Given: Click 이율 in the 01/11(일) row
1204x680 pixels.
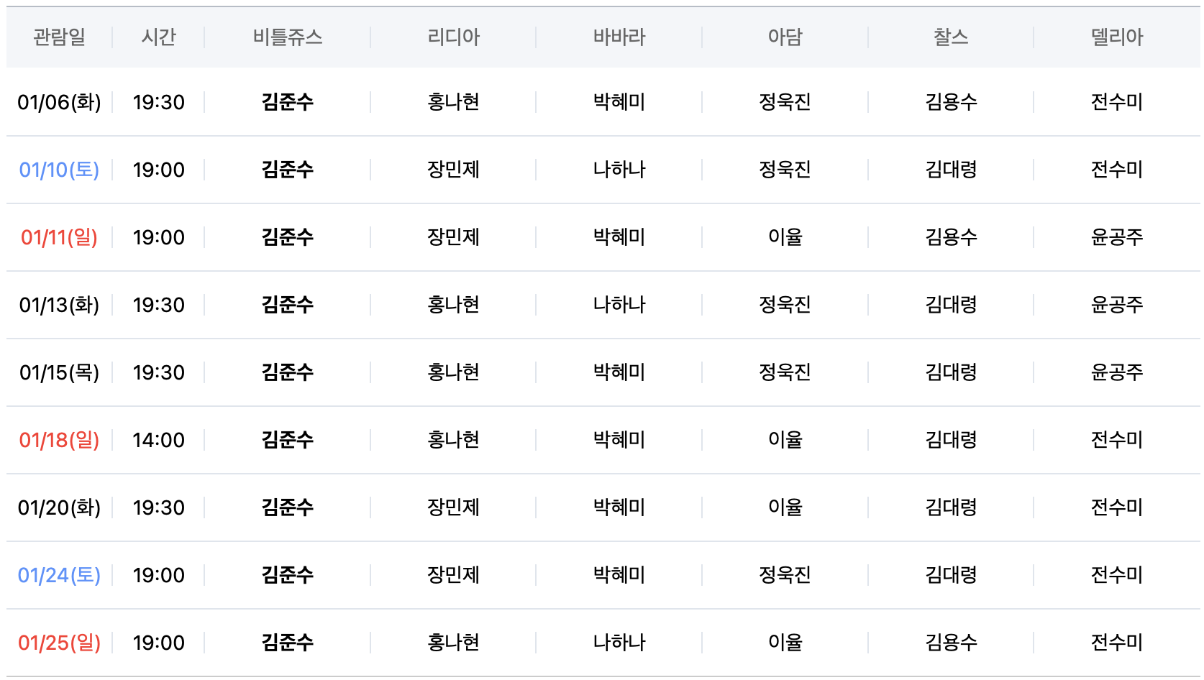Looking at the screenshot, I should pyautogui.click(x=785, y=237).
